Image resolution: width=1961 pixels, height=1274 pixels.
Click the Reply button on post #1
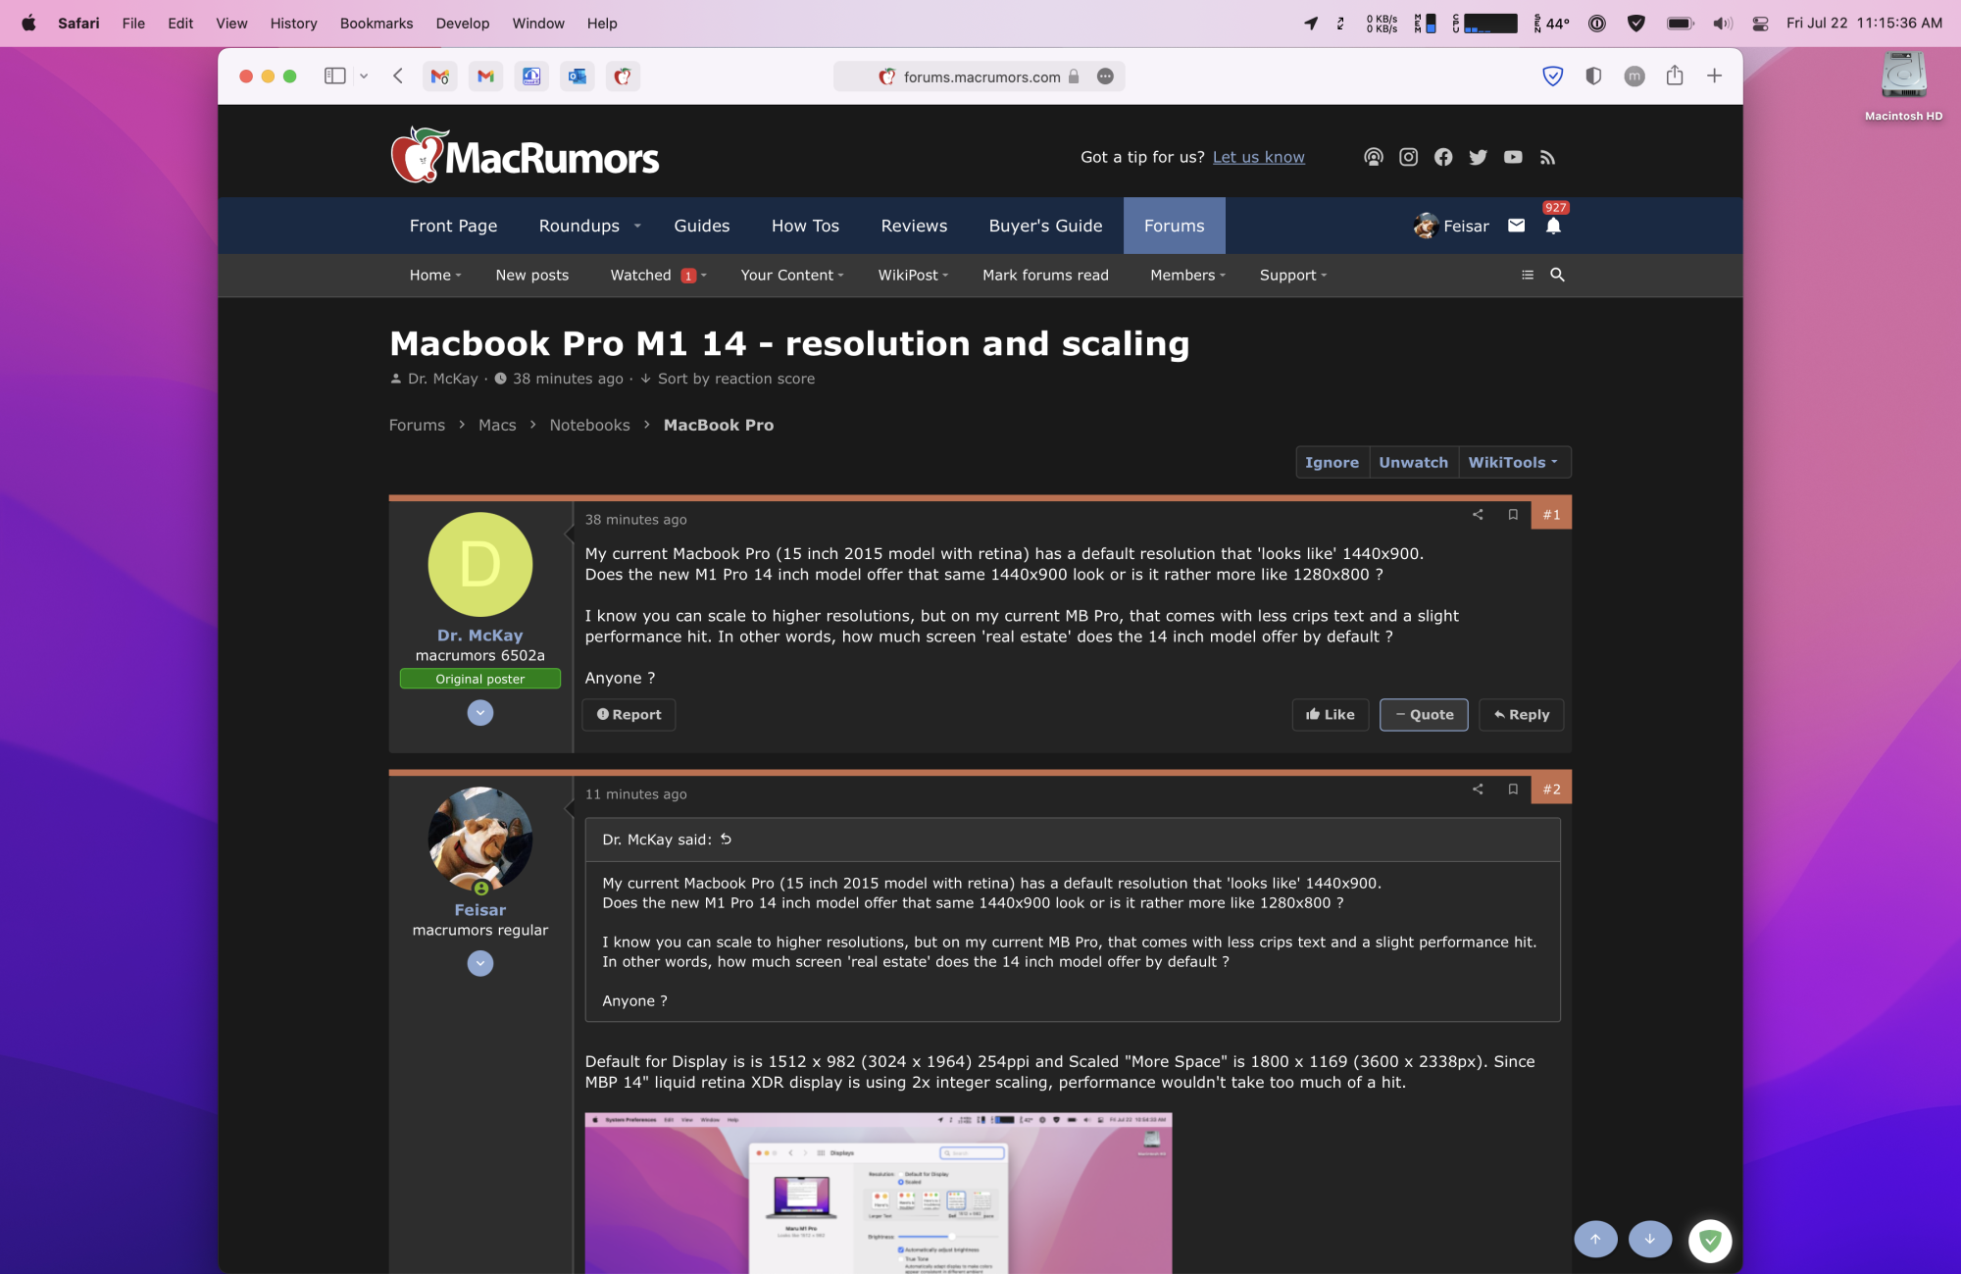point(1520,713)
